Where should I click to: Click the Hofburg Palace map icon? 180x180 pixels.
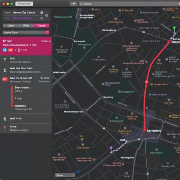[x=113, y=67]
